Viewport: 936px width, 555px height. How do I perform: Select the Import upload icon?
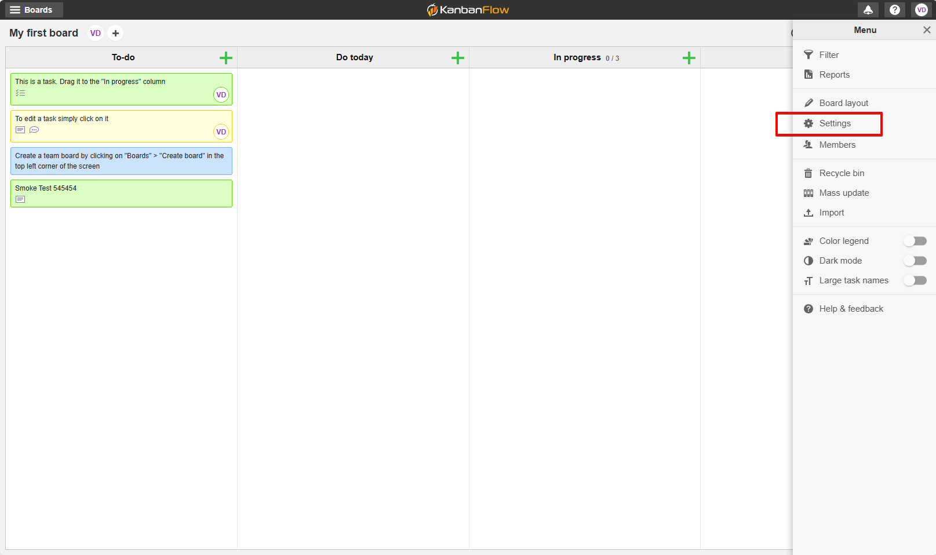click(808, 212)
